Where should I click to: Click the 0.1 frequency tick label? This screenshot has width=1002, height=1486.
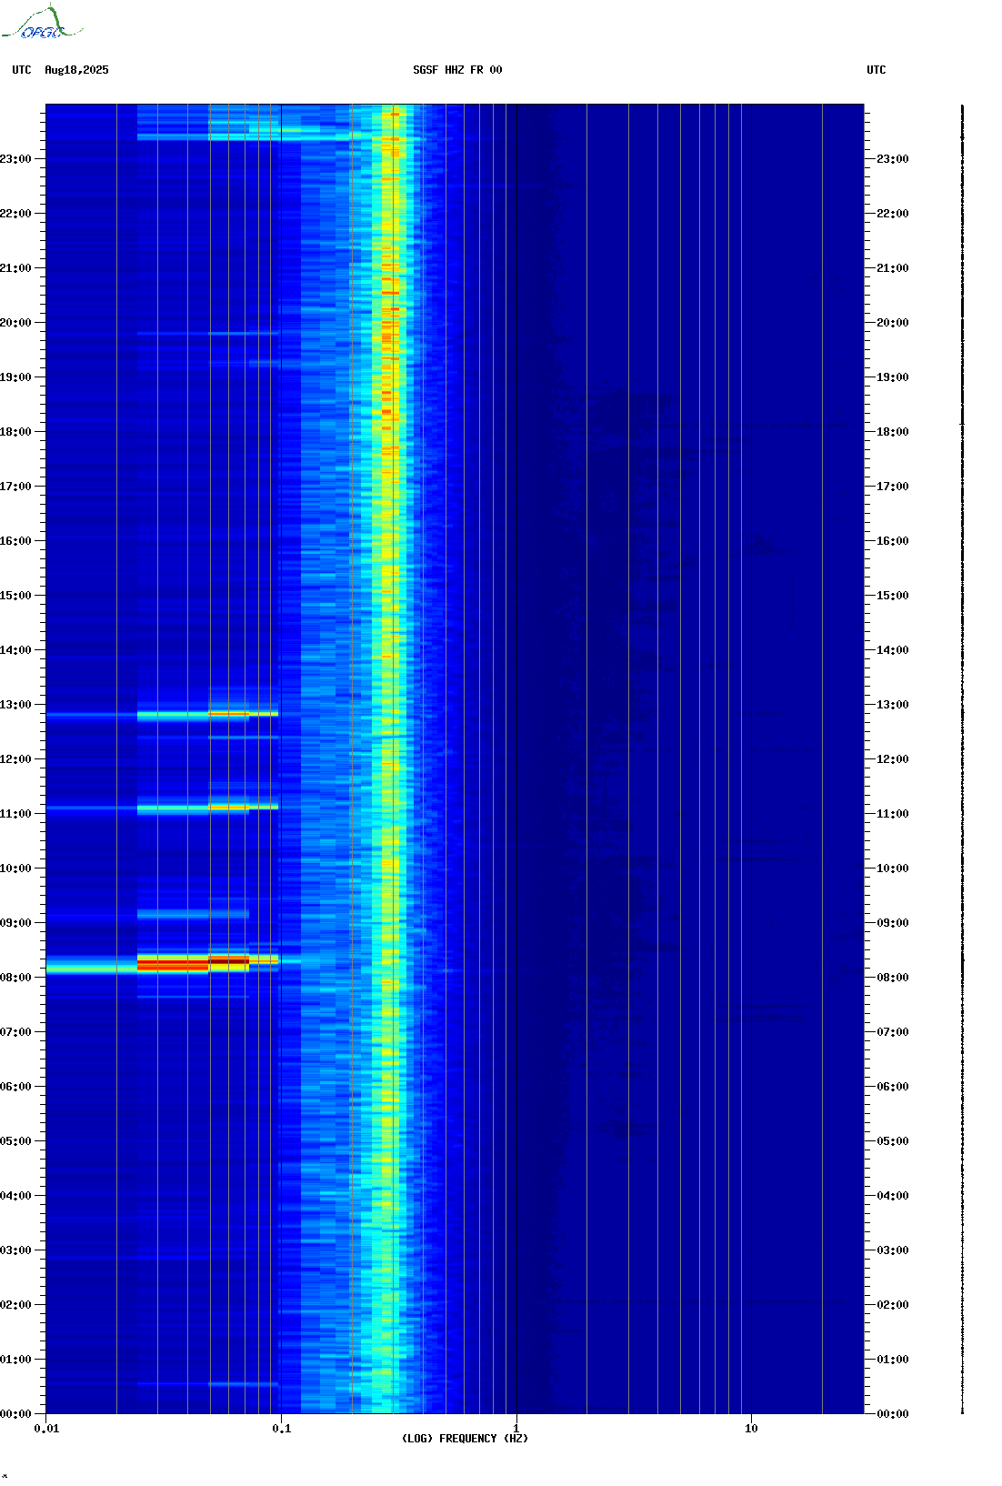click(x=282, y=1429)
